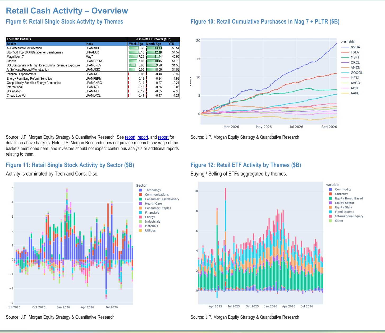This screenshot has width=385, height=333.
Task: Select the Currency legend label
Action: (x=341, y=194)
